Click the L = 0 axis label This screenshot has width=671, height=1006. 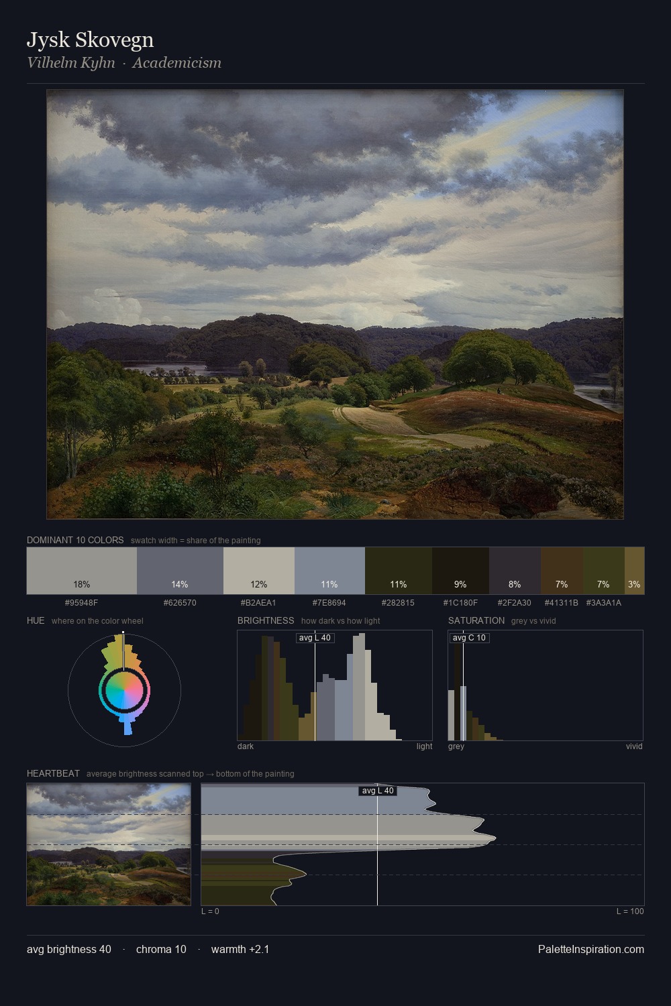click(210, 911)
